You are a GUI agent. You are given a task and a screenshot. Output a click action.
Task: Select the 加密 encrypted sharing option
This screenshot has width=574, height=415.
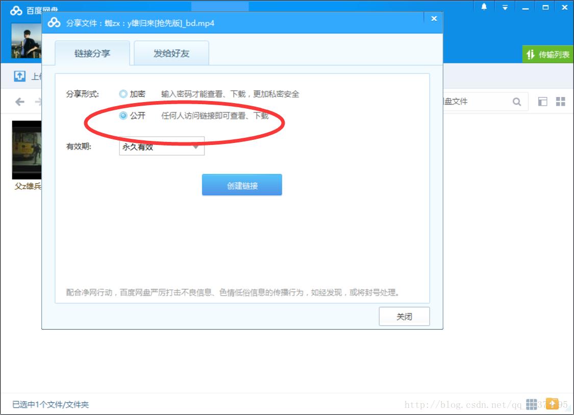coord(122,94)
